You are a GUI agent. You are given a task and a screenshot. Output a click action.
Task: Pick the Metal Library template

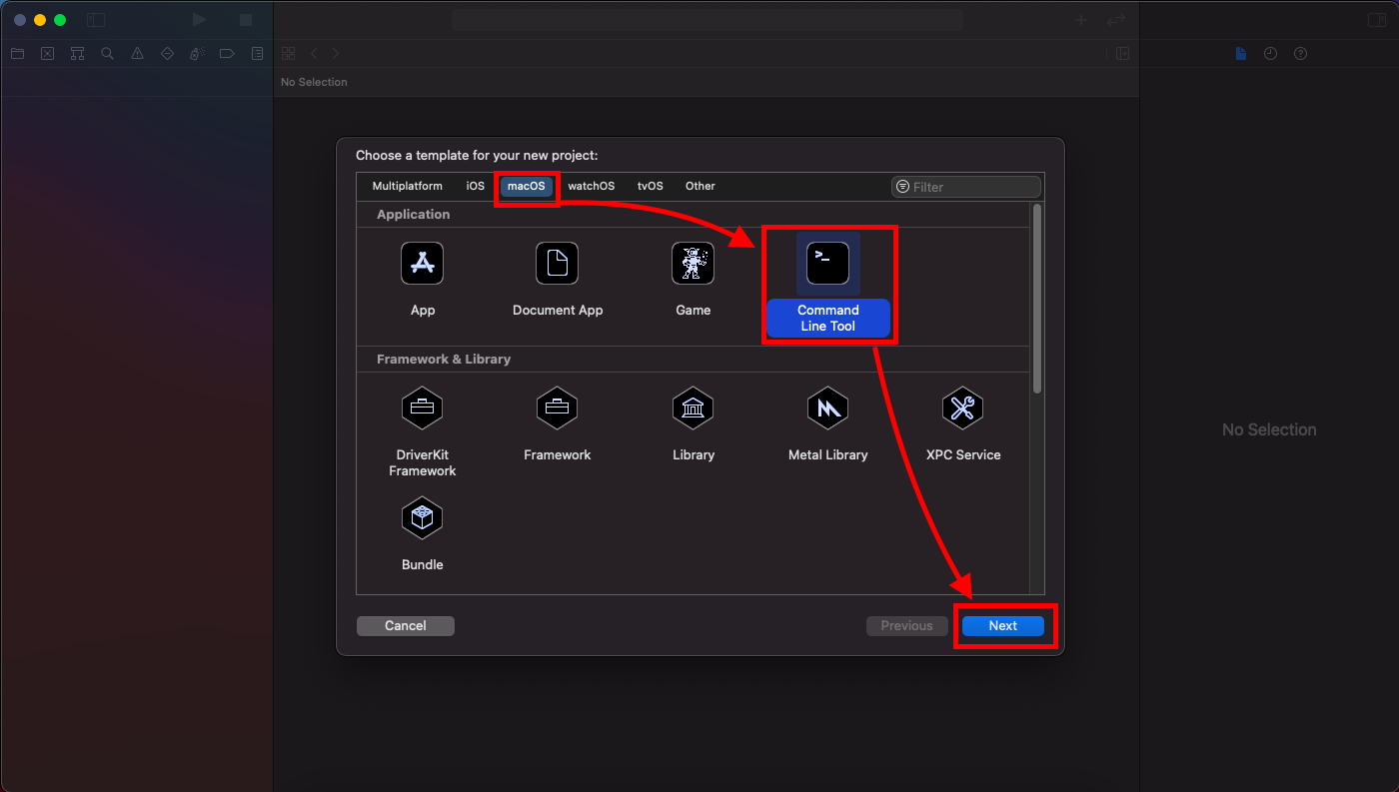click(x=828, y=424)
